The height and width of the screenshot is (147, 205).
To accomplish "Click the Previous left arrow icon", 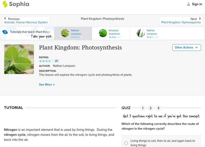I will tap(5, 19).
